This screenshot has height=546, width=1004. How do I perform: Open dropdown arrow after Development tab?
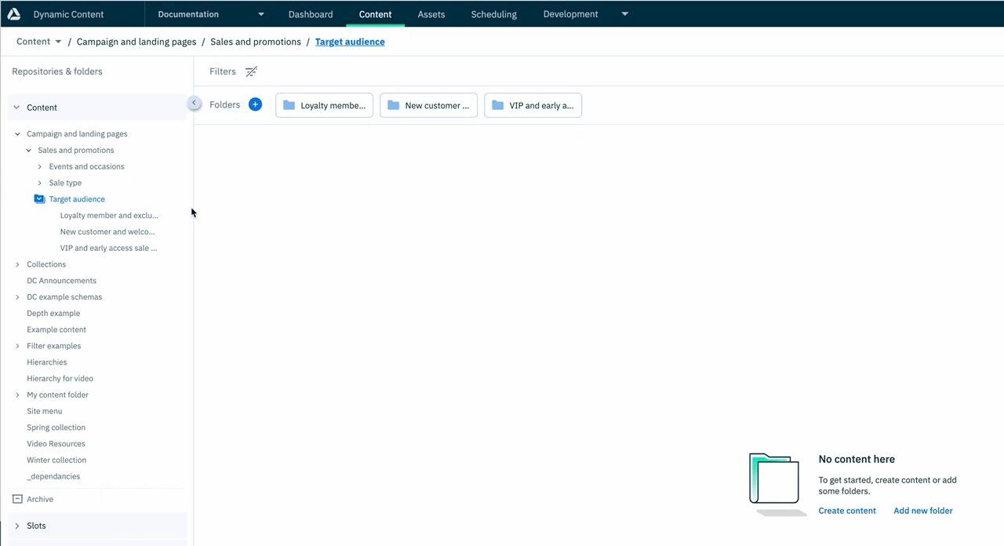click(625, 14)
